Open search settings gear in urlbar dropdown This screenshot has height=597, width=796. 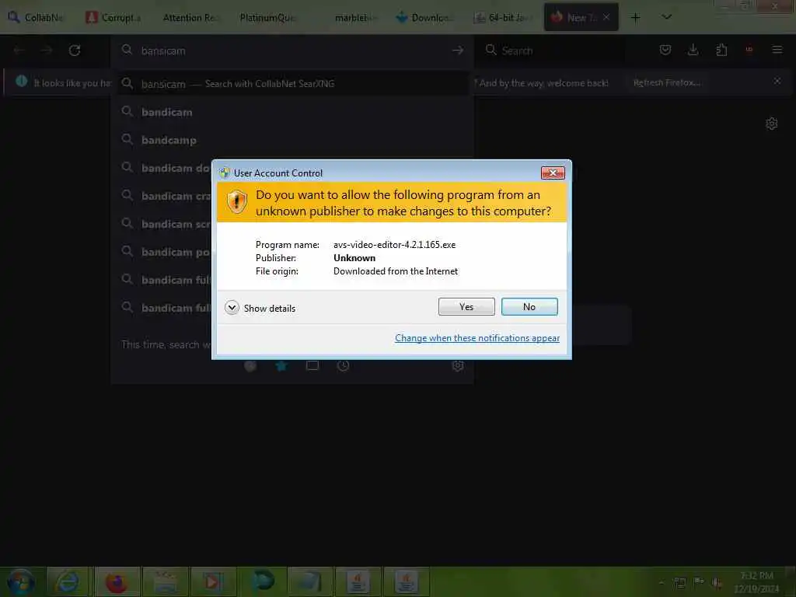(457, 365)
